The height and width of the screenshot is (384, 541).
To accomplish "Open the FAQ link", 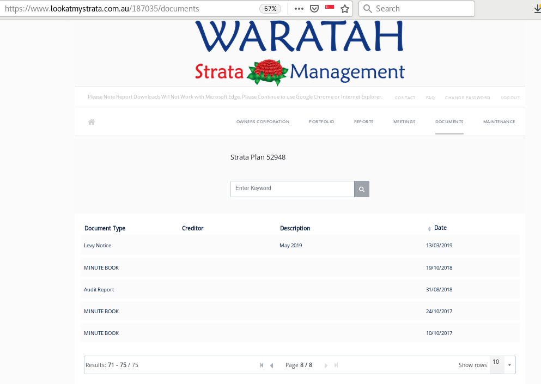I will pyautogui.click(x=430, y=98).
